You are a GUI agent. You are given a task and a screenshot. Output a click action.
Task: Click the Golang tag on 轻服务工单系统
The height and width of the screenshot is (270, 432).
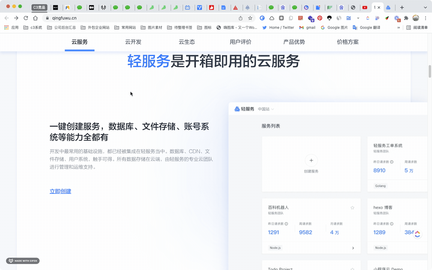380,186
